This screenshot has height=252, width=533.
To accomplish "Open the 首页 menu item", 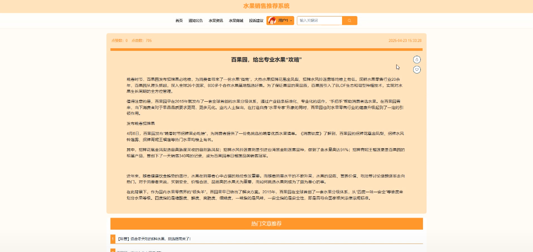I will click(179, 21).
